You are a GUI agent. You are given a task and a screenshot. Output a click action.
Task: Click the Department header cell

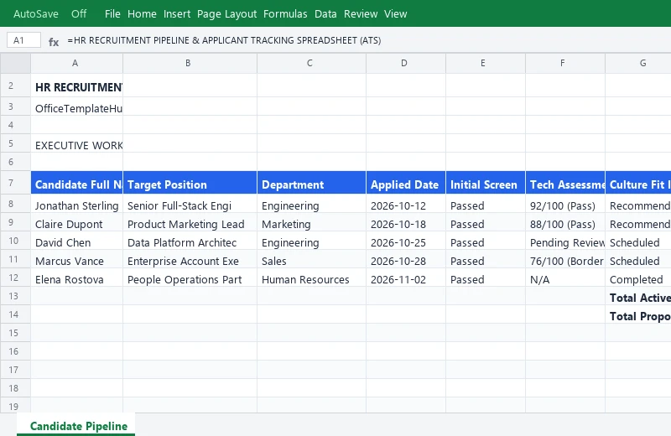(x=311, y=183)
